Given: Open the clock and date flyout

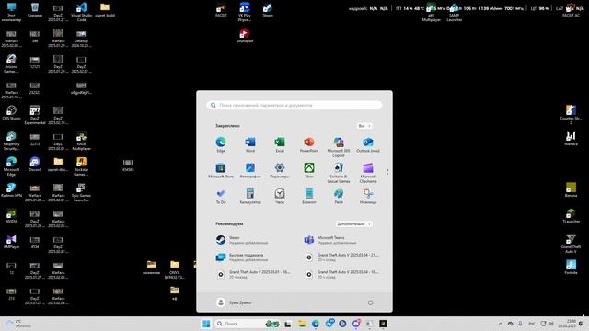Looking at the screenshot, I should click(x=568, y=324).
